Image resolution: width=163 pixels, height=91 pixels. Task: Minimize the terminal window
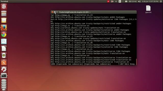(55, 12)
